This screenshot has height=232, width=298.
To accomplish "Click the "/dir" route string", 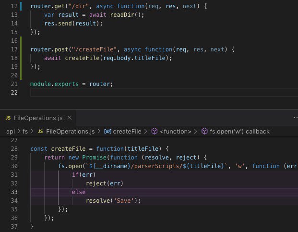I will [79, 6].
